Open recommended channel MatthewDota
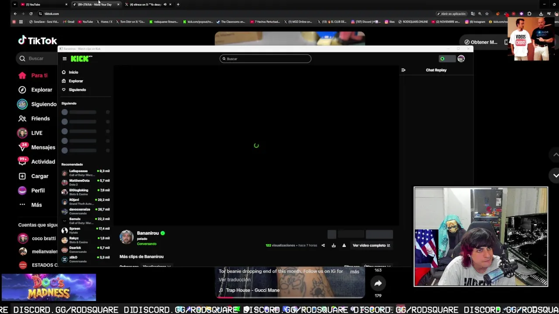Viewport: 559px width, 314px height. 86,182
